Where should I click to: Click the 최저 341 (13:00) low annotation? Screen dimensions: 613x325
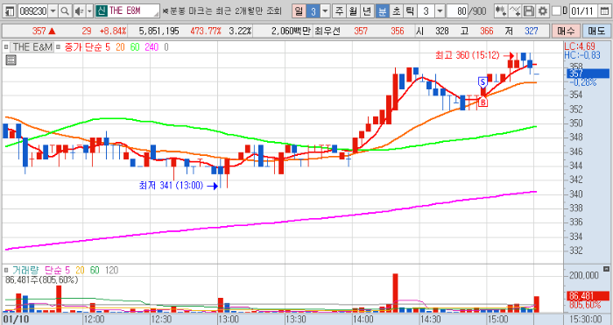(172, 186)
